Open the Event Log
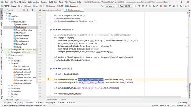 (x=182, y=103)
